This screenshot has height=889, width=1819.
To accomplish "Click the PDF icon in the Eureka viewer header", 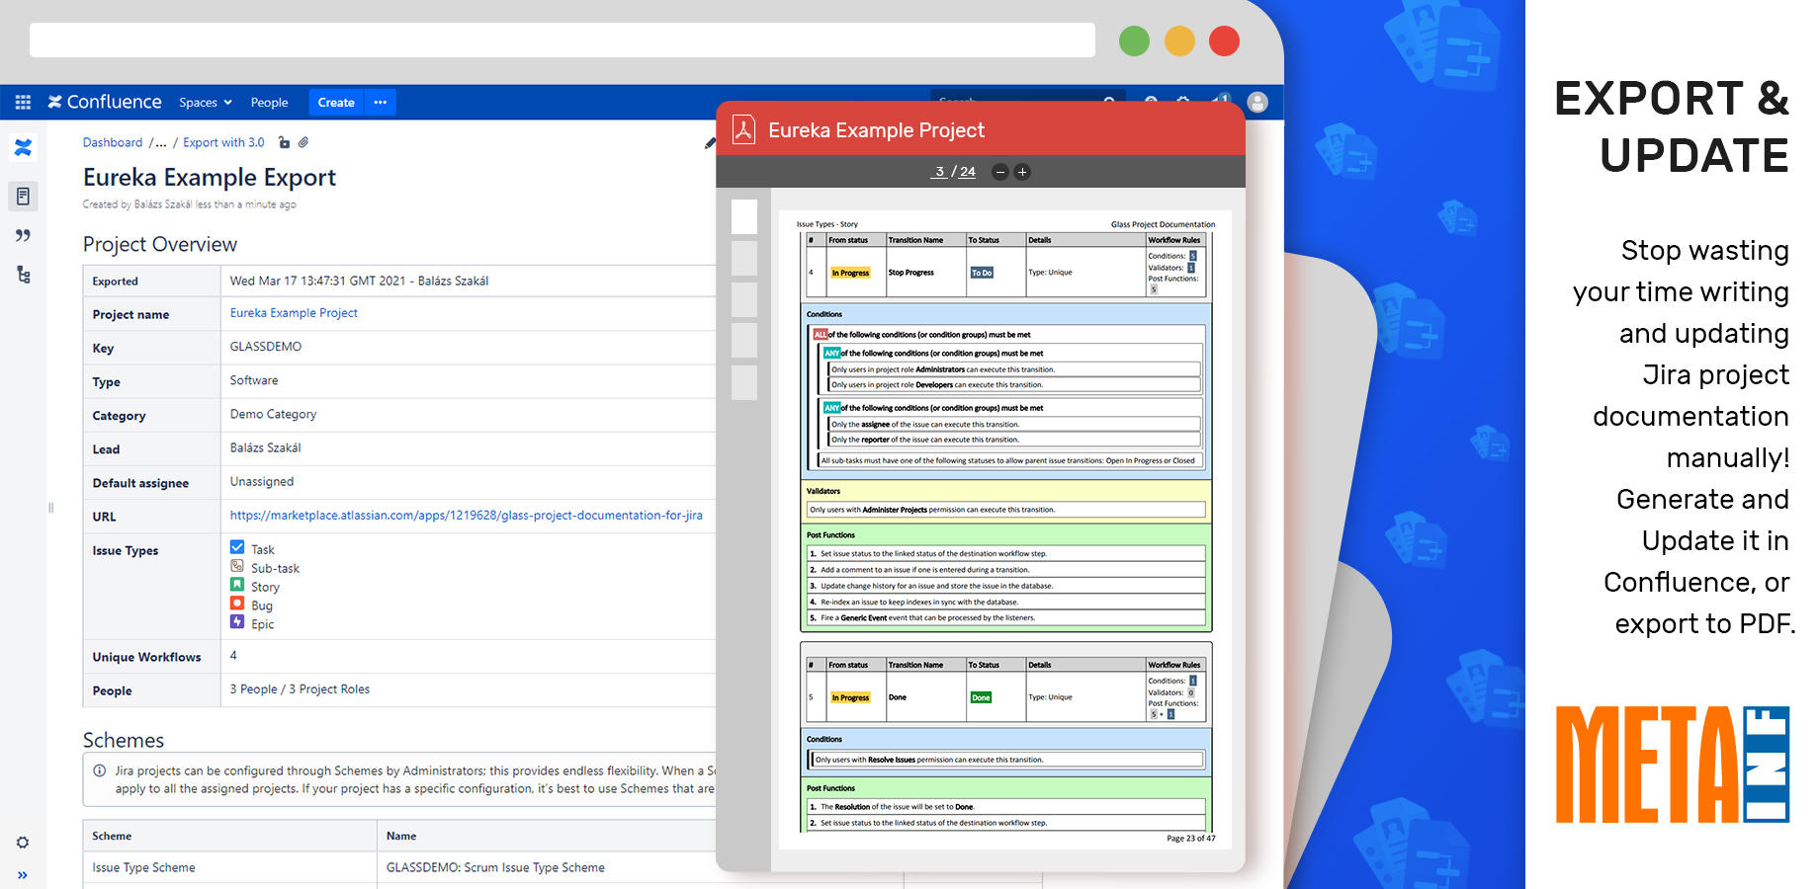I will [741, 128].
